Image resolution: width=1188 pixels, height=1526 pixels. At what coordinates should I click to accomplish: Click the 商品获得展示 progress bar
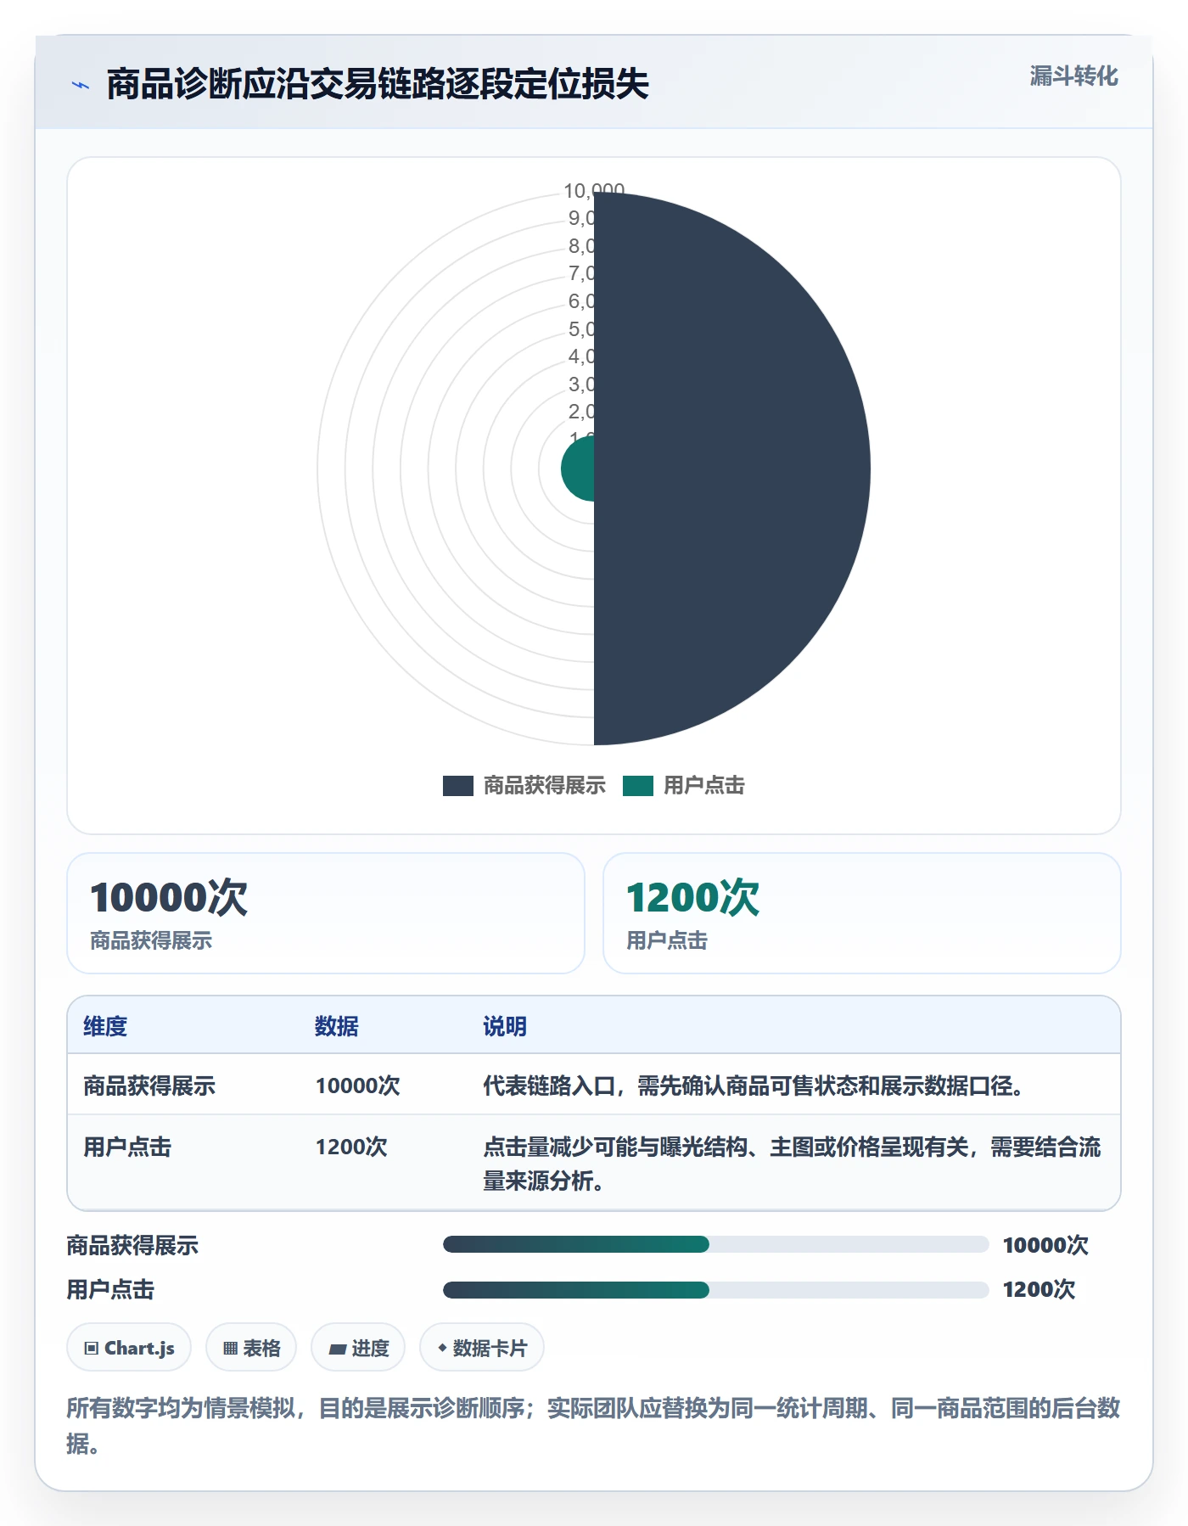click(x=716, y=1245)
